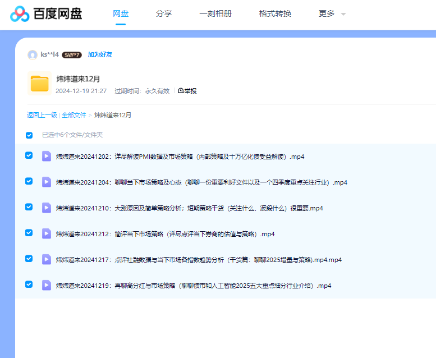Image resolution: width=436 pixels, height=358 pixels.
Task: Click the 已选中6个文件/文件夹 label
Action: pos(72,135)
